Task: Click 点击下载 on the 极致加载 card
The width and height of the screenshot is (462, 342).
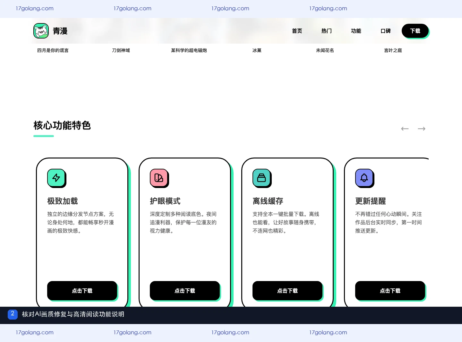Action: (82, 291)
